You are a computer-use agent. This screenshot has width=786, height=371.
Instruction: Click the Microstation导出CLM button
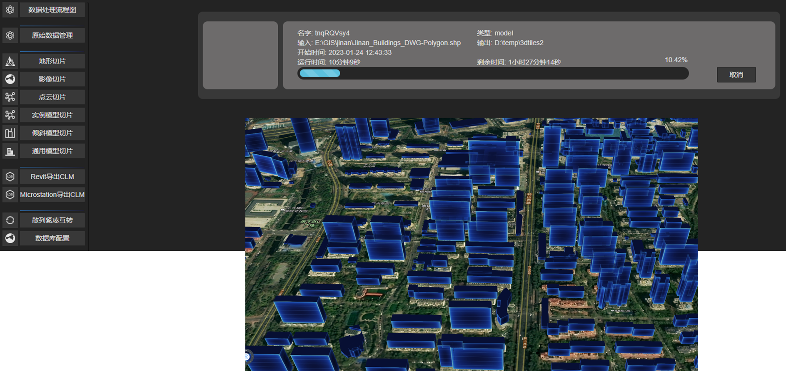tap(52, 195)
